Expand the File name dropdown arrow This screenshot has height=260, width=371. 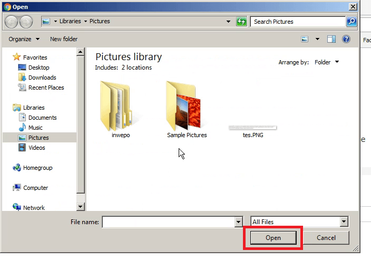click(239, 222)
